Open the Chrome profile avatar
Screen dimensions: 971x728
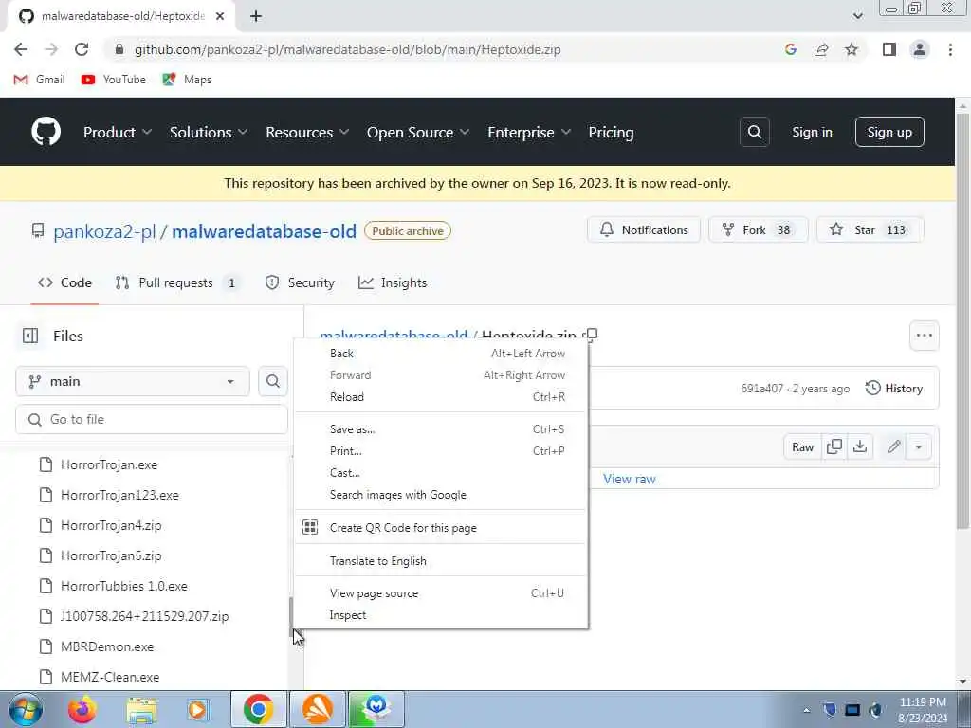tap(920, 49)
